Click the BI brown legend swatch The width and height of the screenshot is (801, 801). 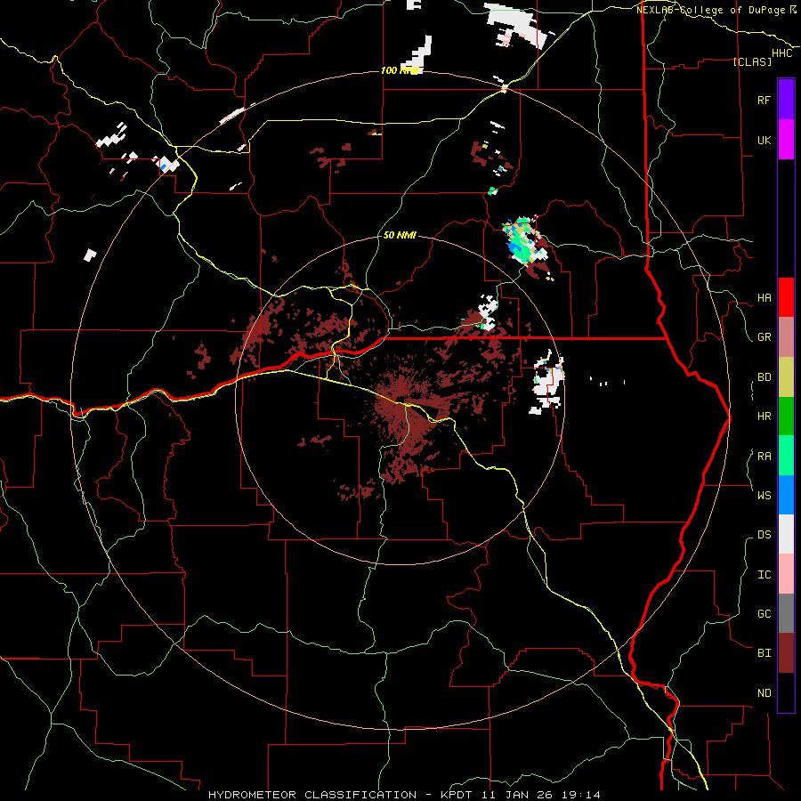786,653
